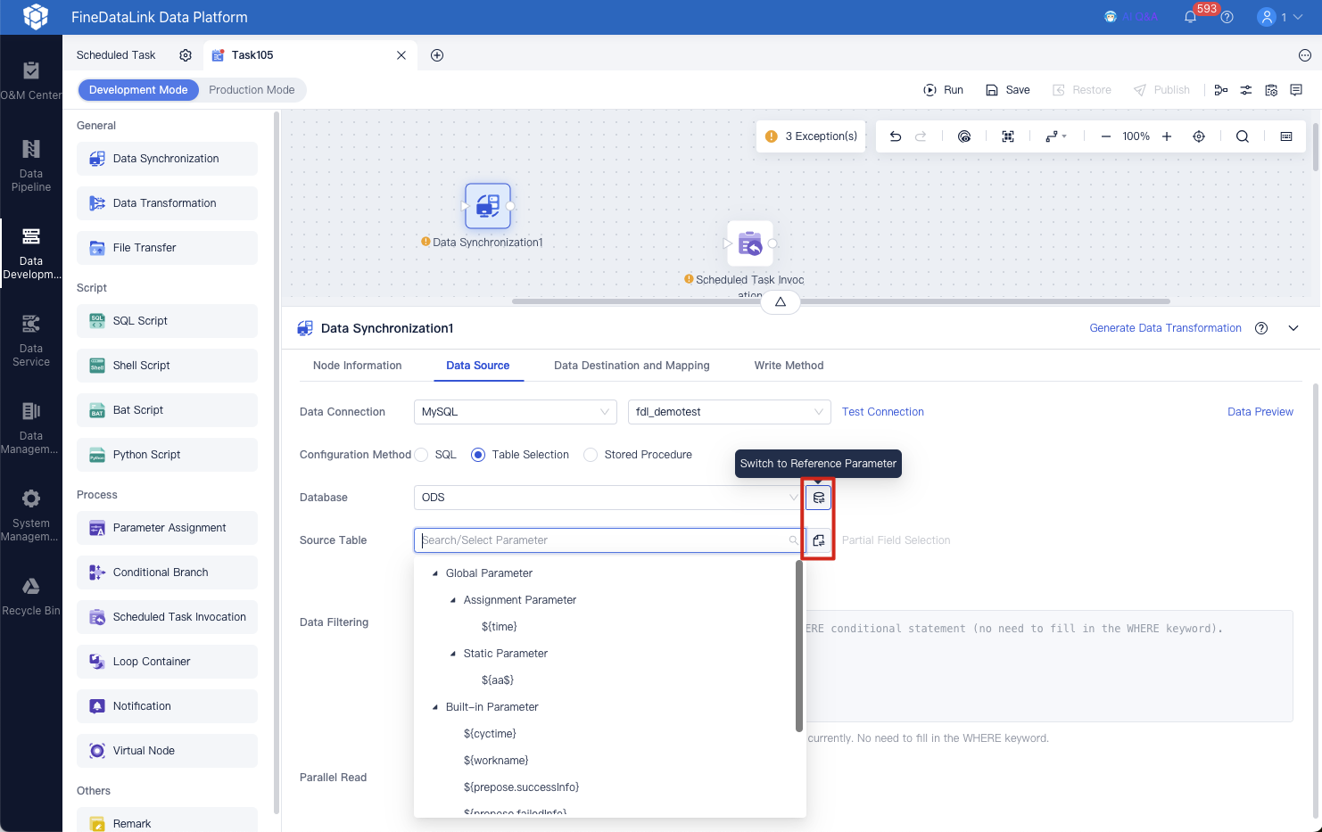Image resolution: width=1322 pixels, height=832 pixels.
Task: Open the help question mark icon
Action: [x=1227, y=17]
